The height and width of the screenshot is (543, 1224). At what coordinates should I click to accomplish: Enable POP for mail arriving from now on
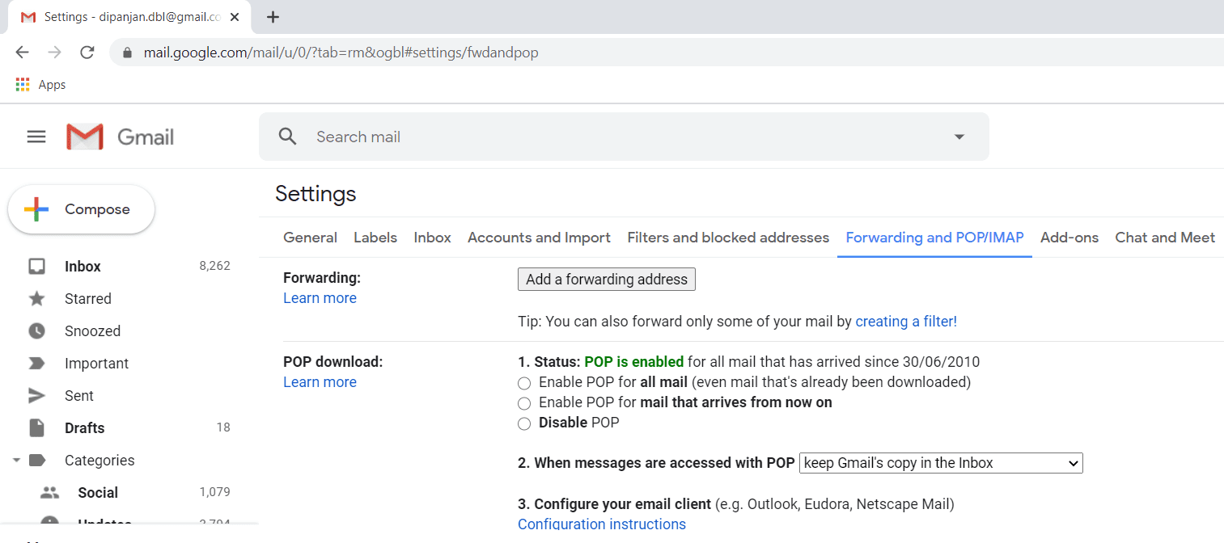523,403
